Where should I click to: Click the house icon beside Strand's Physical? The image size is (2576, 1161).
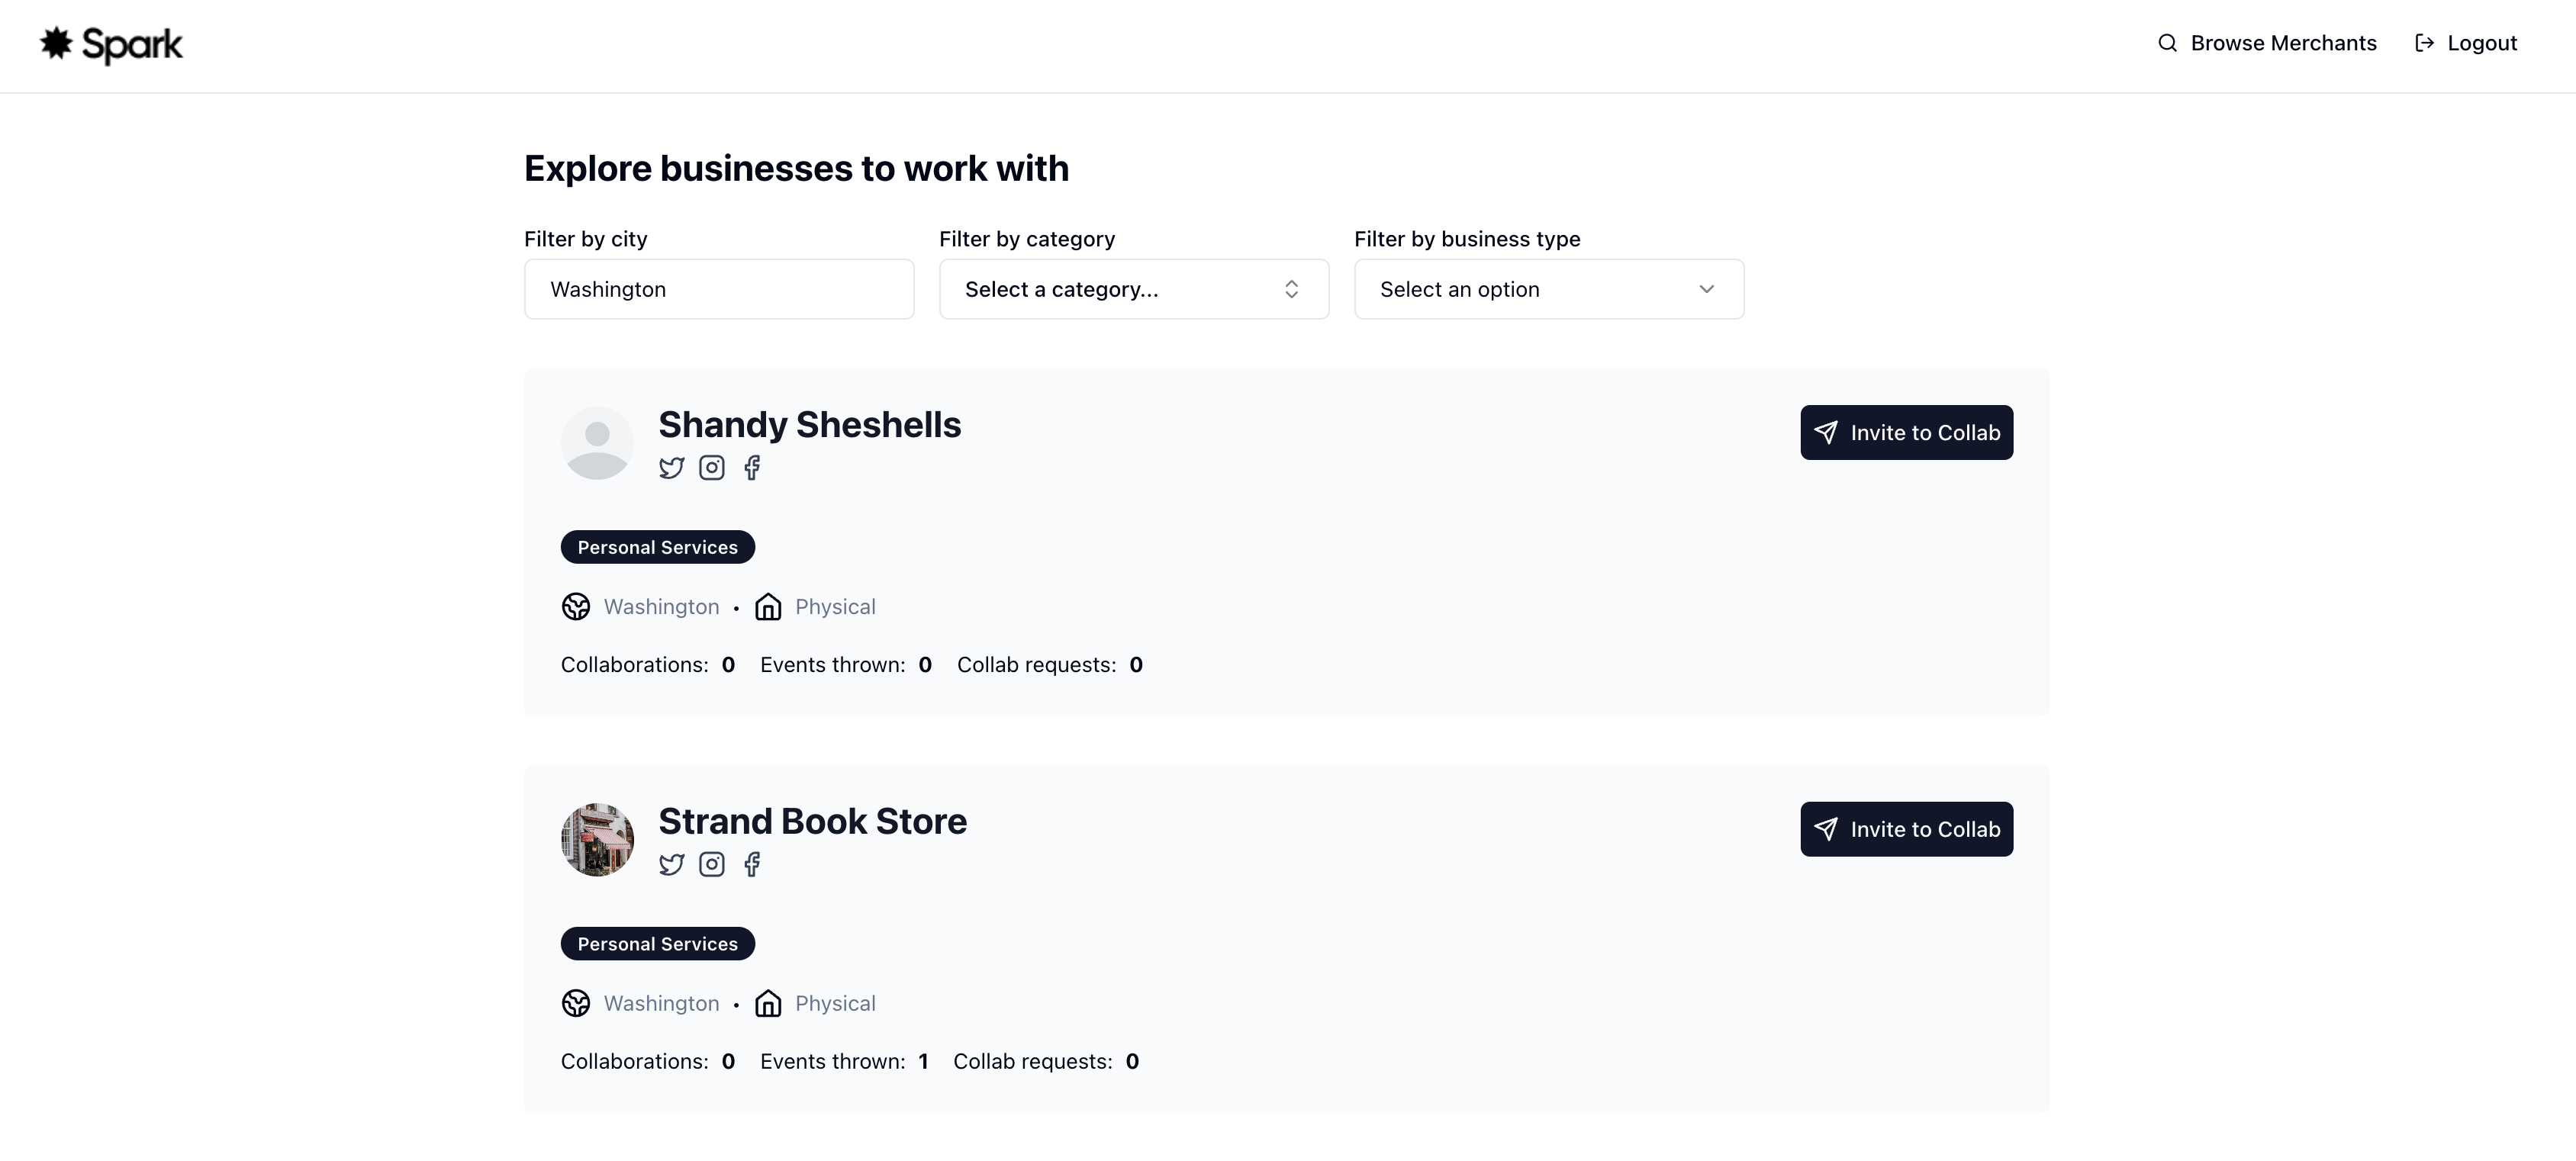(768, 1004)
